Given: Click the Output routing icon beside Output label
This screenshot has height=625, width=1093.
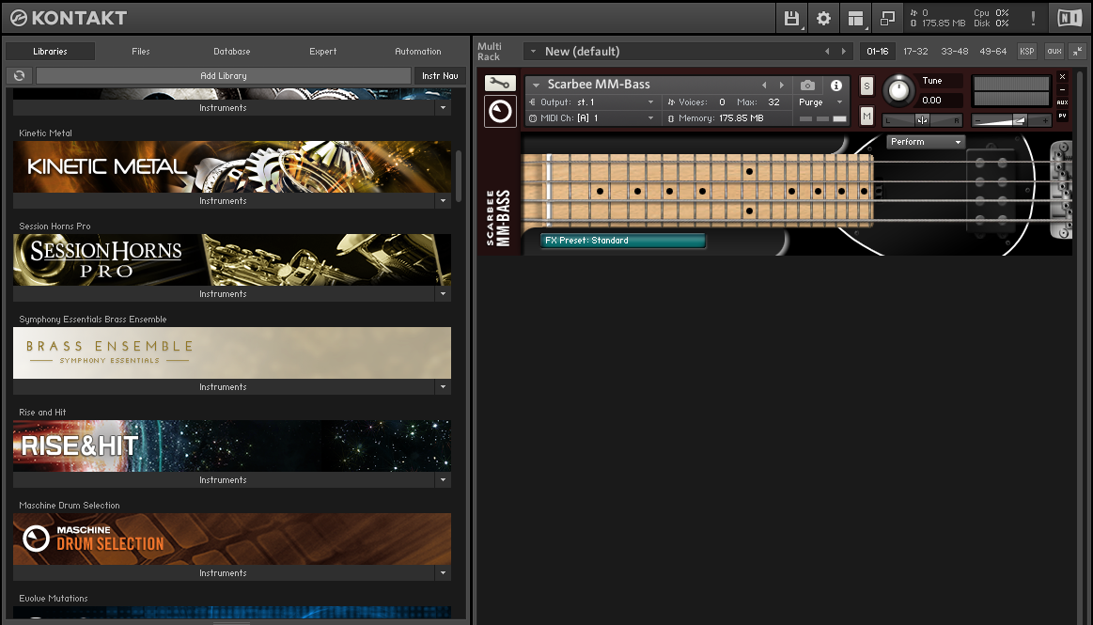Looking at the screenshot, I should 533,102.
